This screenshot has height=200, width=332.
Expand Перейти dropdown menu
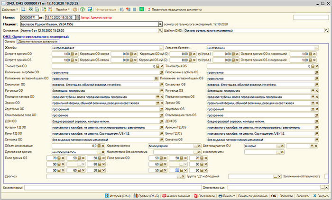click(x=62, y=9)
